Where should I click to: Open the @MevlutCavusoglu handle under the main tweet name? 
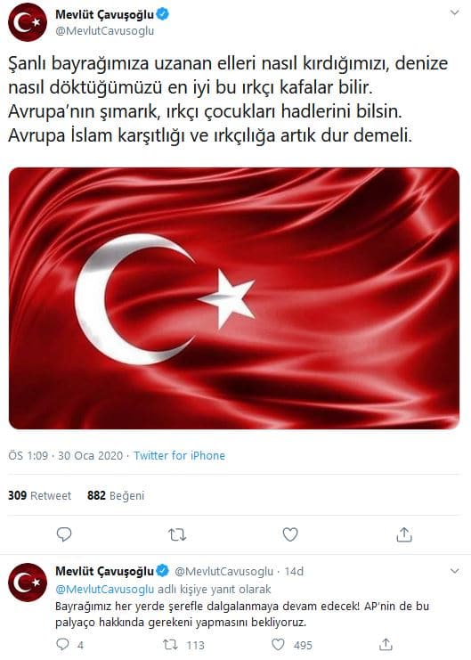[105, 31]
